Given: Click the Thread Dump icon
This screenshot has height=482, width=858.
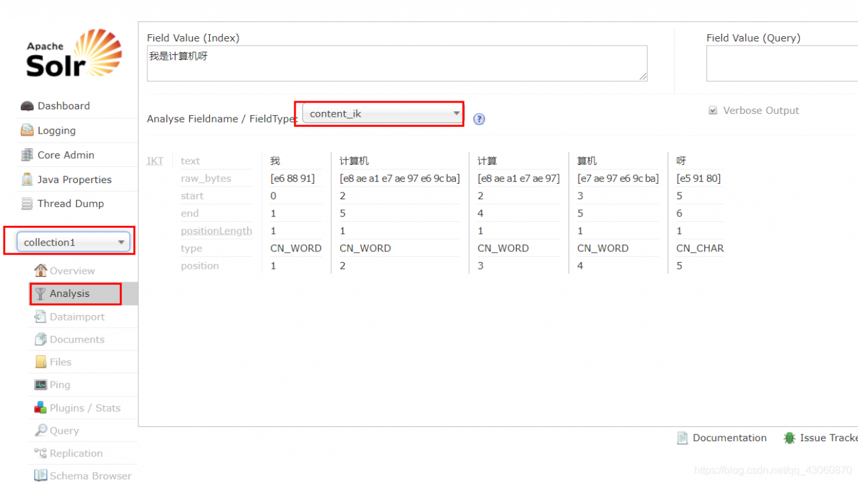Looking at the screenshot, I should coord(27,204).
